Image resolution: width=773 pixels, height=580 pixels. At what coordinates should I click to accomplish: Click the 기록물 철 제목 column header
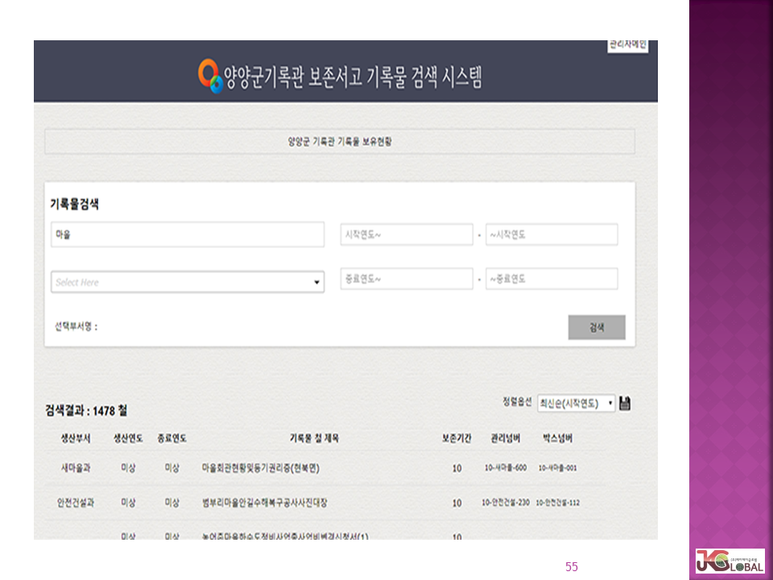pyautogui.click(x=314, y=438)
